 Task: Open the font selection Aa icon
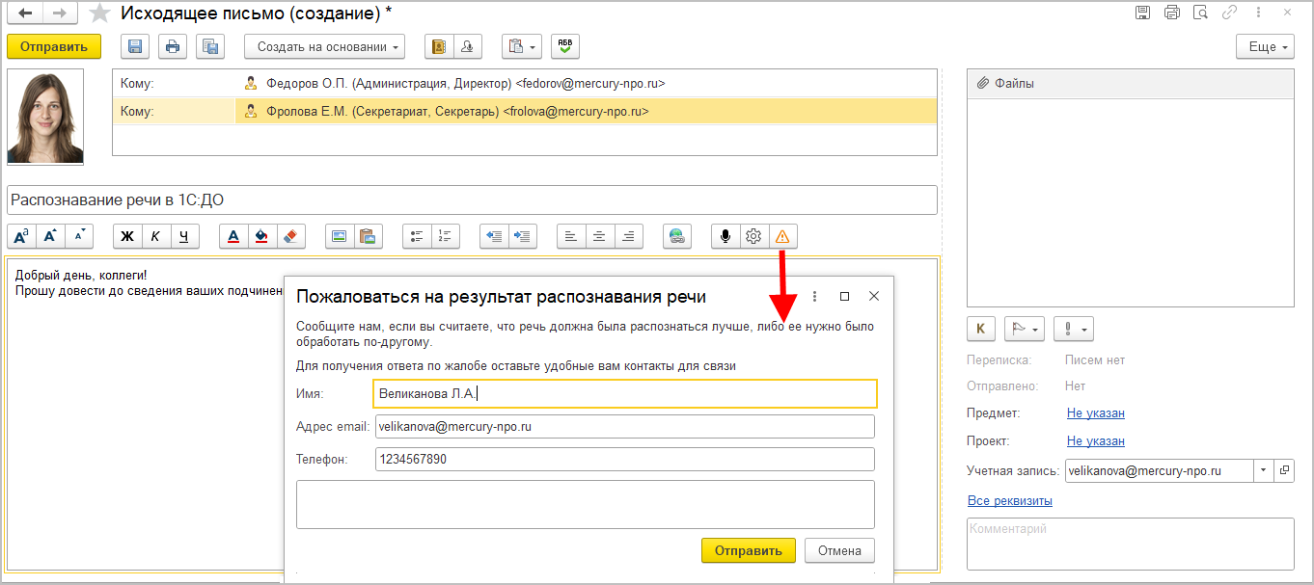tap(21, 236)
